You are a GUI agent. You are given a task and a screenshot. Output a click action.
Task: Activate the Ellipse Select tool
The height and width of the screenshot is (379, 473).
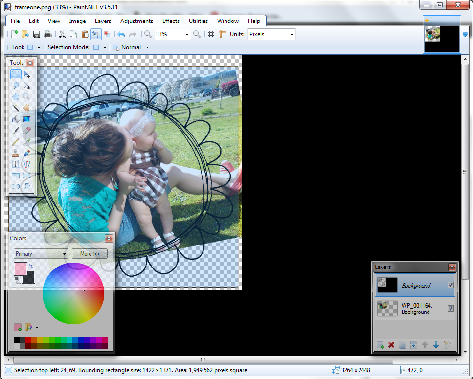point(15,97)
